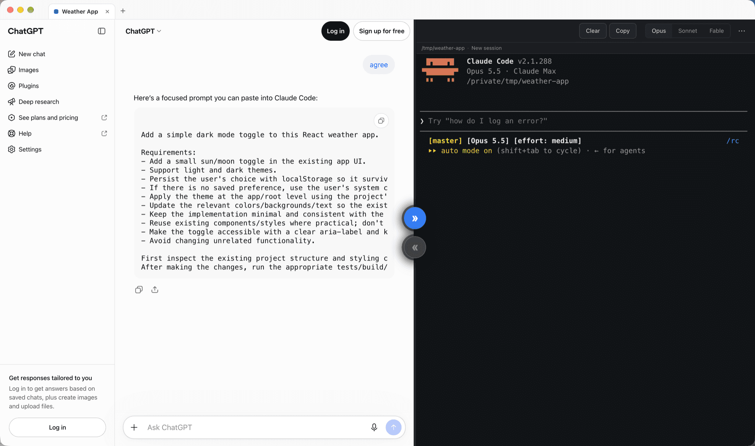Click the external-link icon beside Help
This screenshot has height=446, width=755.
point(104,134)
